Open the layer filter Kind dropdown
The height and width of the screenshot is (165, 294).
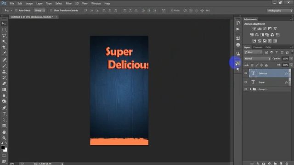(x=253, y=52)
